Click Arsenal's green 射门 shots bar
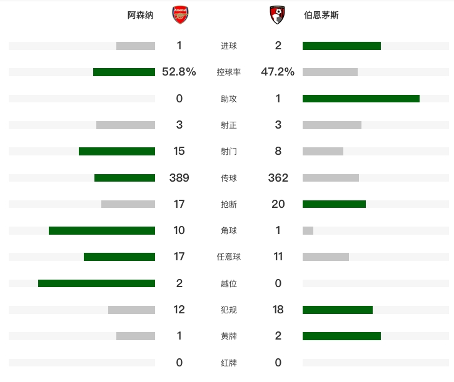Screen dimensions: 454x382 [x=117, y=151]
